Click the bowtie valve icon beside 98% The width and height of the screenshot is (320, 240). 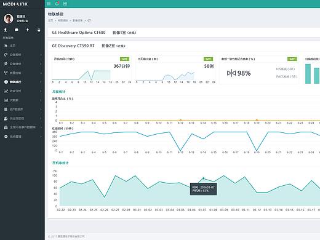pos(231,73)
